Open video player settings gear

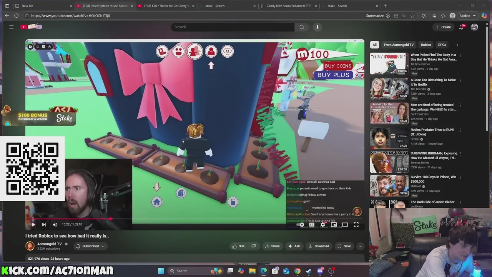coord(323,225)
